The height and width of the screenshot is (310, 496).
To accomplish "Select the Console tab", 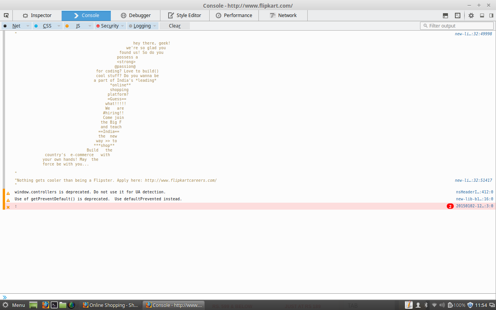I will (86, 15).
